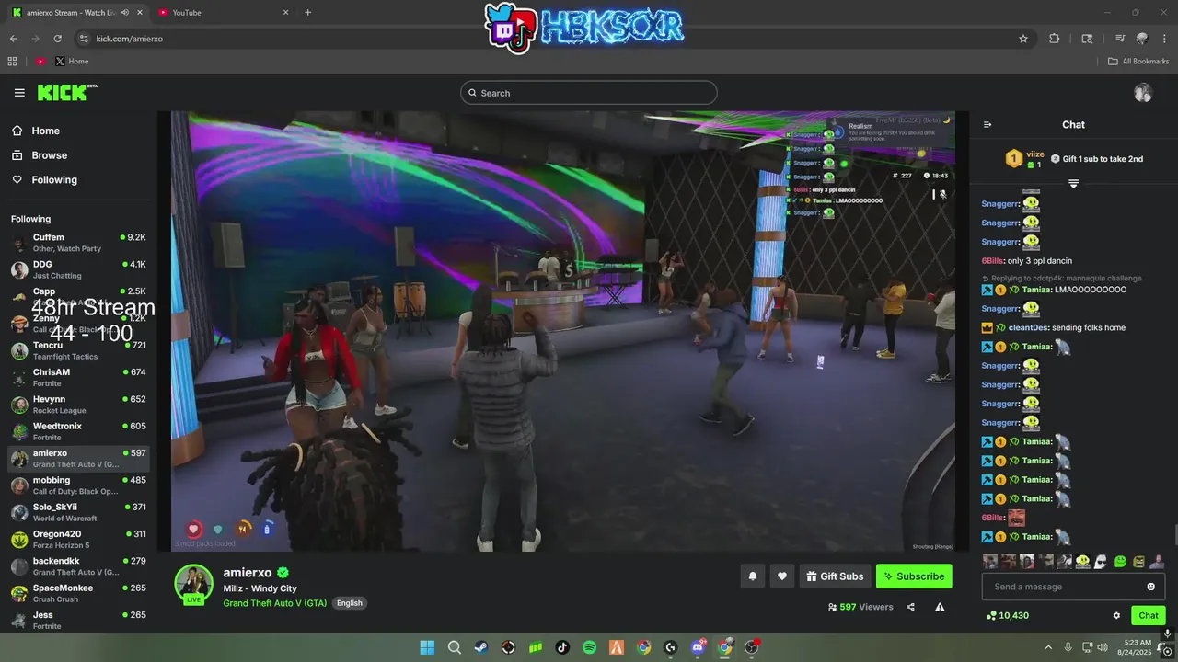Open the Chrome extensions puzzle icon
Screen dimensions: 1178x662
point(1055,39)
